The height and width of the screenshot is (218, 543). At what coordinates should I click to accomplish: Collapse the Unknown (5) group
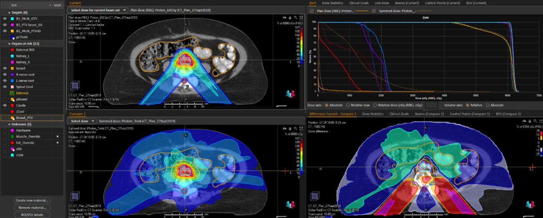coord(9,124)
